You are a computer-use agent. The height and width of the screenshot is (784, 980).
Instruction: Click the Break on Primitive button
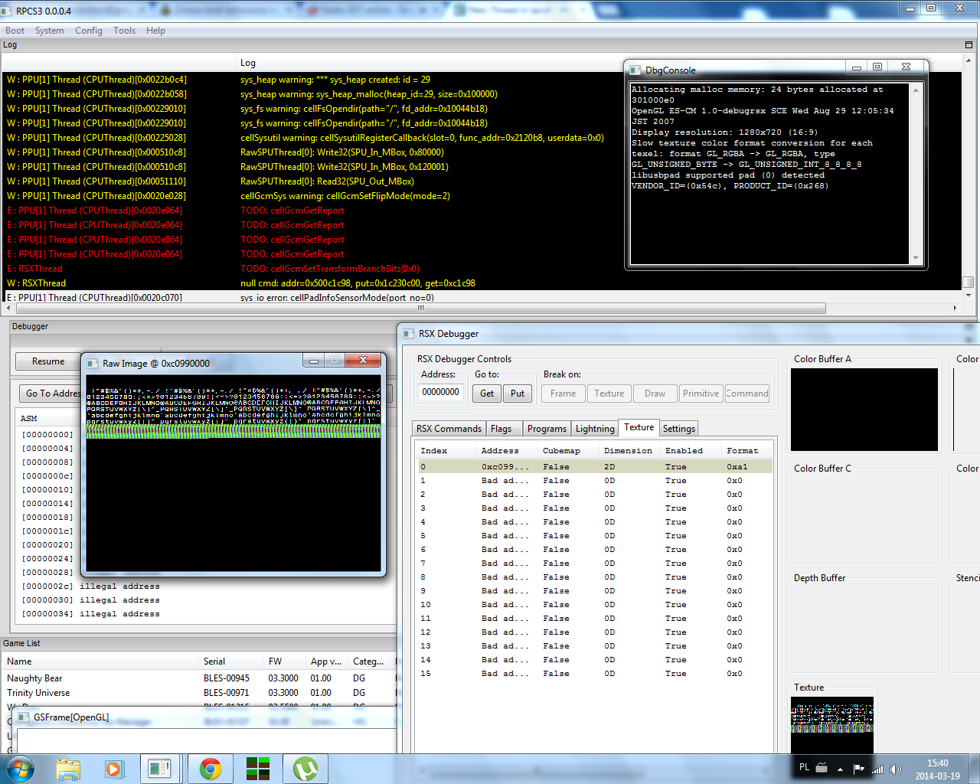tap(701, 394)
